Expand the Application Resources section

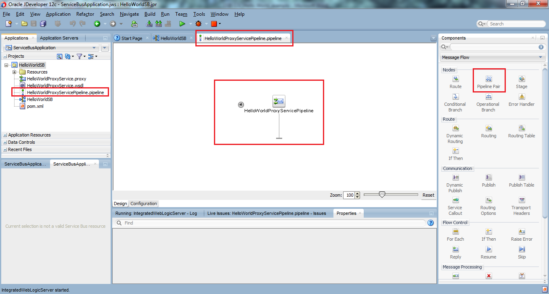[5, 135]
